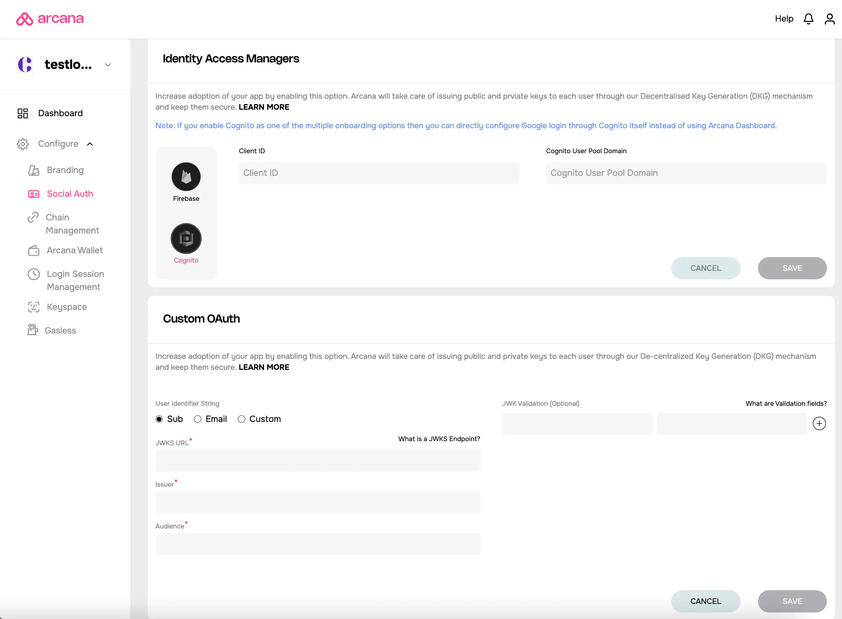
Task: Focus the Client ID input field
Action: pyautogui.click(x=379, y=173)
